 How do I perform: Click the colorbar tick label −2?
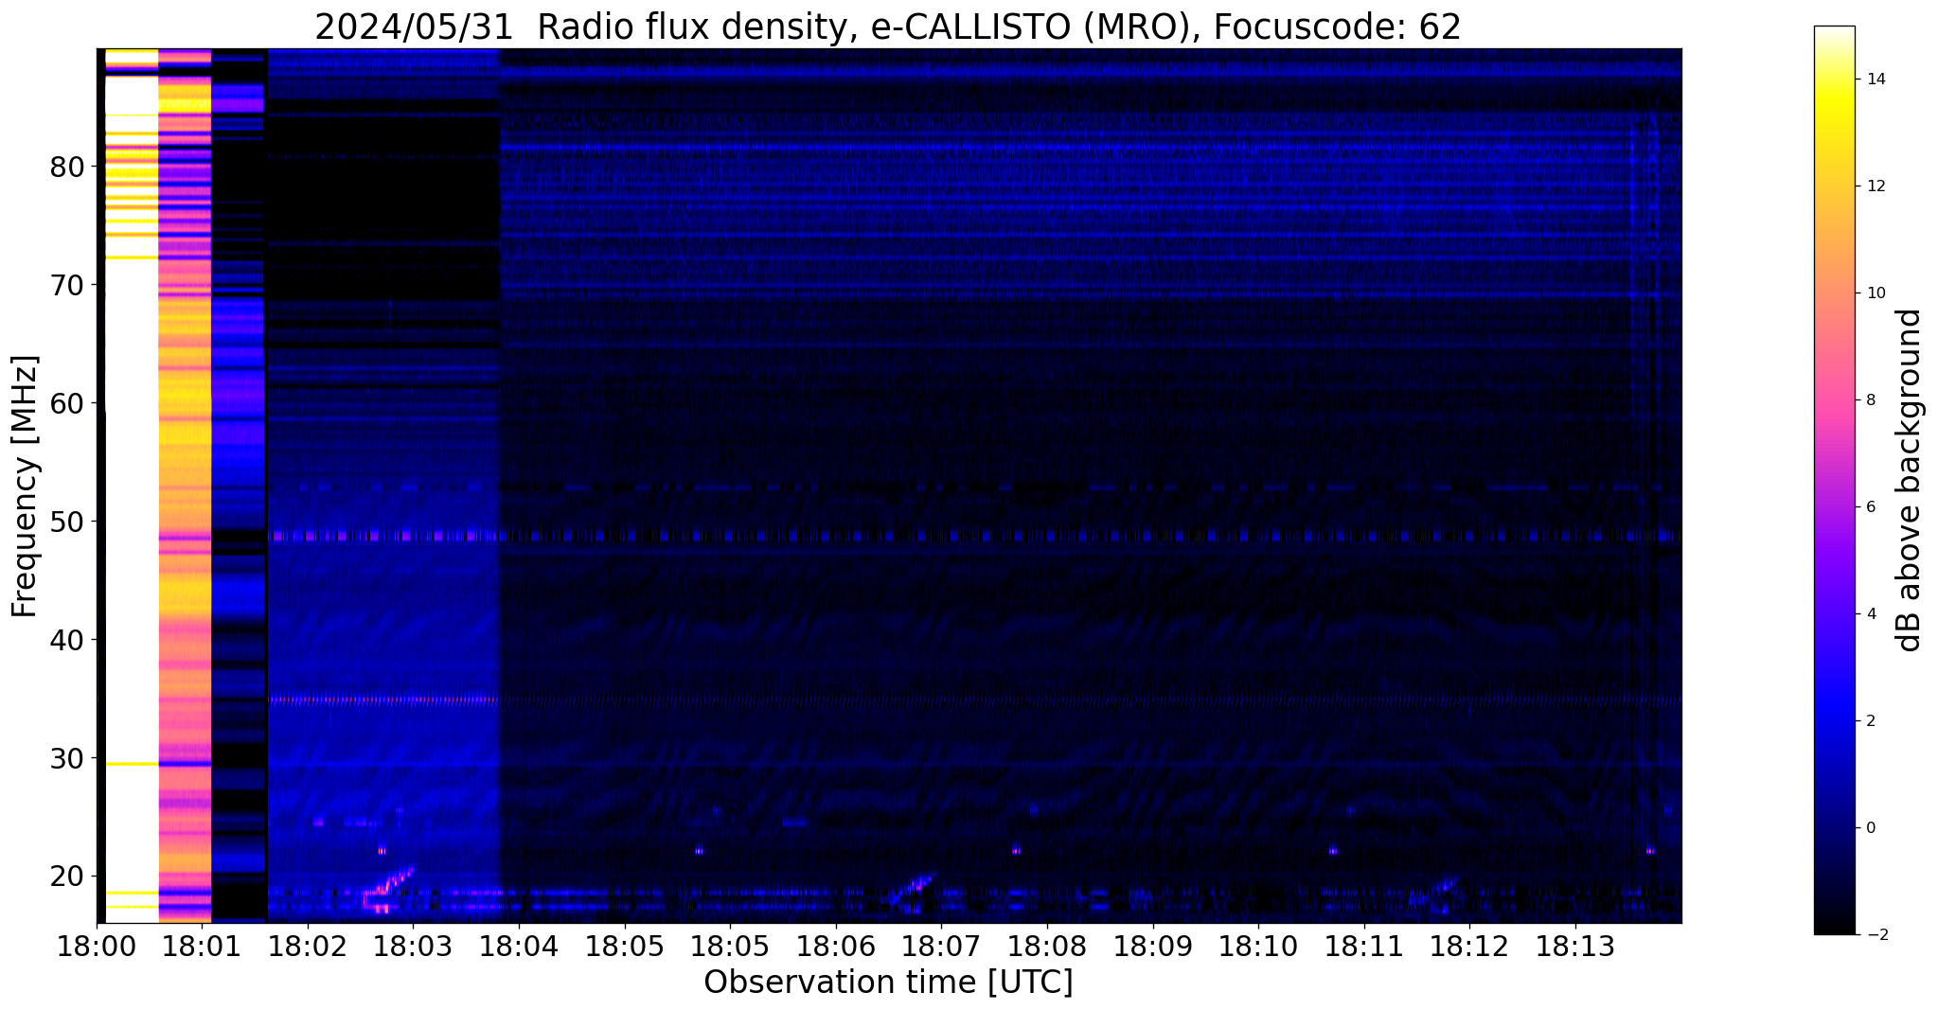coord(1876,935)
